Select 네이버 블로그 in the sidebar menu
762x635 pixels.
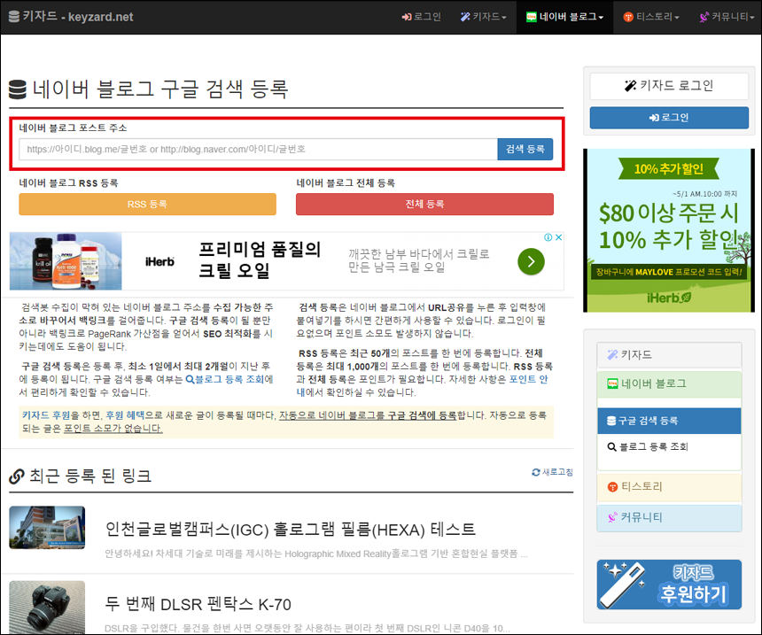pyautogui.click(x=669, y=383)
